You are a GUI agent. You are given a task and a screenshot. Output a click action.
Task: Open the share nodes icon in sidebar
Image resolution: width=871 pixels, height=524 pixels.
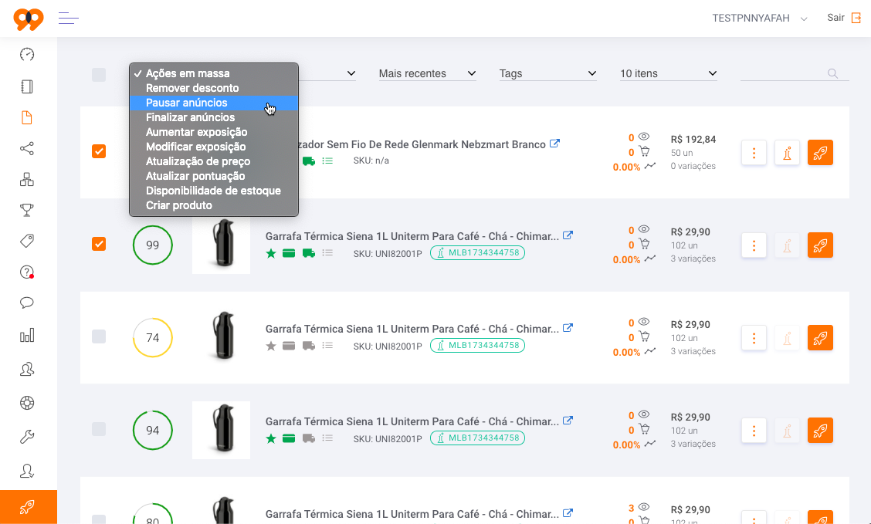click(x=27, y=148)
